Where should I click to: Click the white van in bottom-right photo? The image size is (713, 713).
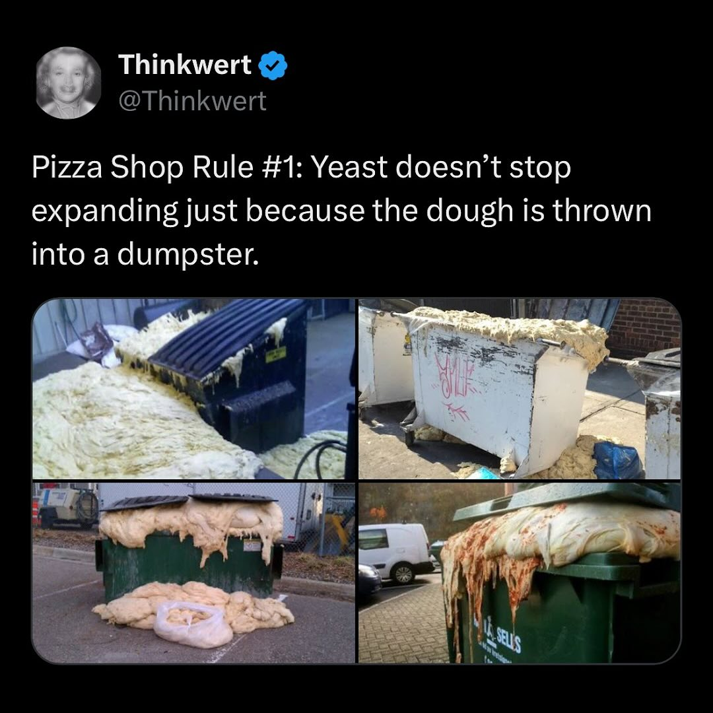tap(395, 553)
